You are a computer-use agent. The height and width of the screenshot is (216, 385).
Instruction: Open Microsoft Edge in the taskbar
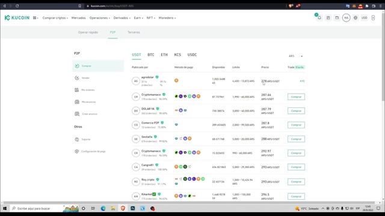[x=103, y=208]
